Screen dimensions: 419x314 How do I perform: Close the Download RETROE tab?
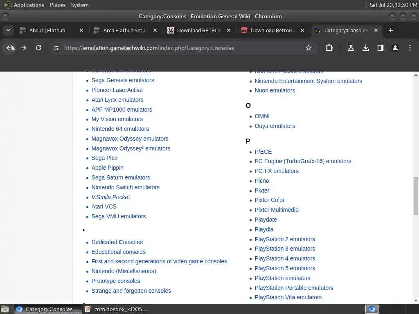228,30
